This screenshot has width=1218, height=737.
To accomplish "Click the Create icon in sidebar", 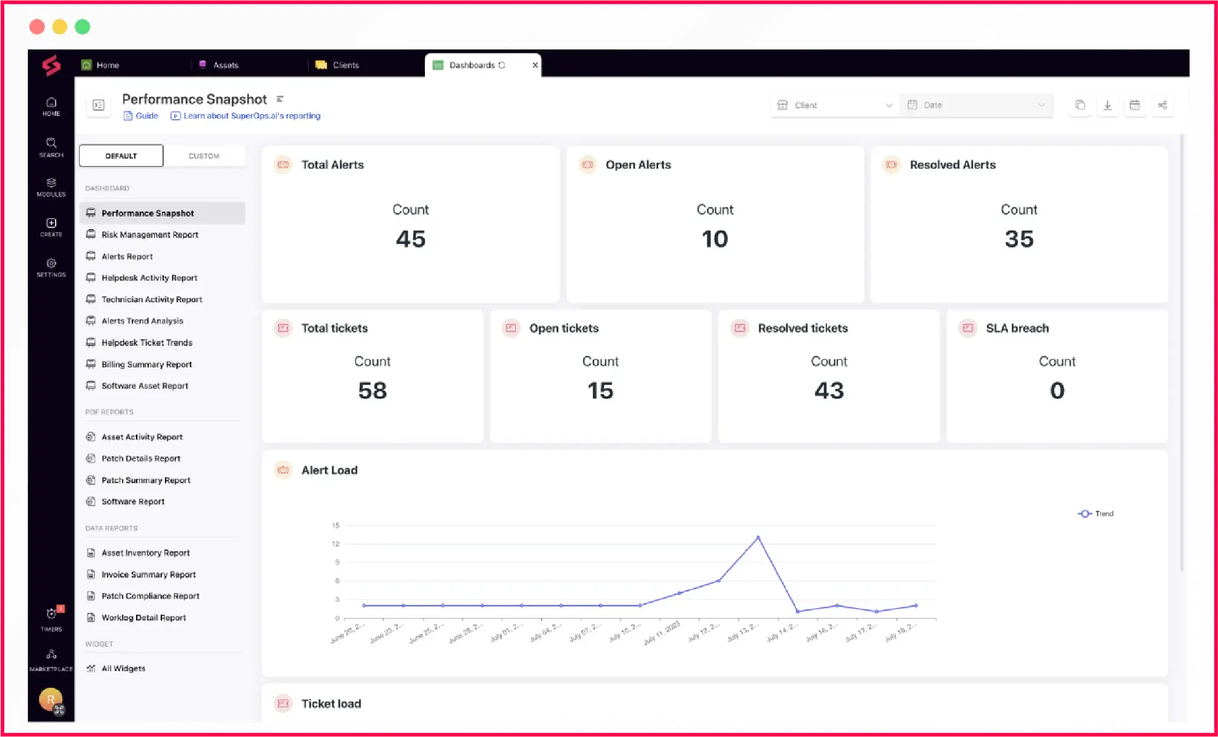I will click(x=51, y=225).
